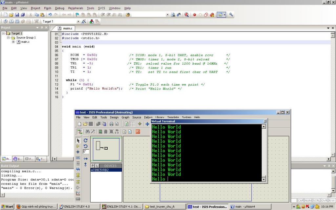Open Target Options with magic wand icon

84,21
